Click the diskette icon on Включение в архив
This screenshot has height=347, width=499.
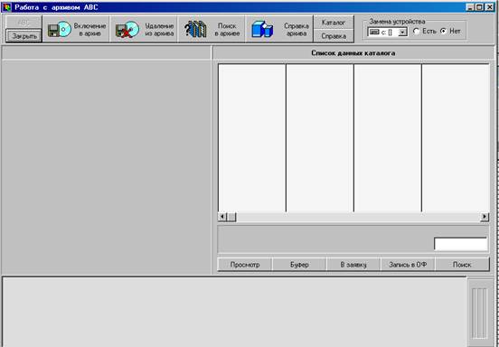tap(60, 30)
